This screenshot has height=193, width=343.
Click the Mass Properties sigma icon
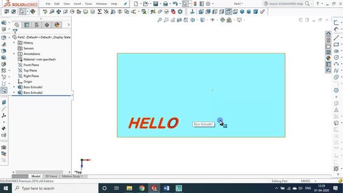coord(100,12)
